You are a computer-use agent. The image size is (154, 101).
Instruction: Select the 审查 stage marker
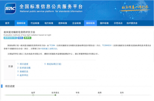point(78,95)
